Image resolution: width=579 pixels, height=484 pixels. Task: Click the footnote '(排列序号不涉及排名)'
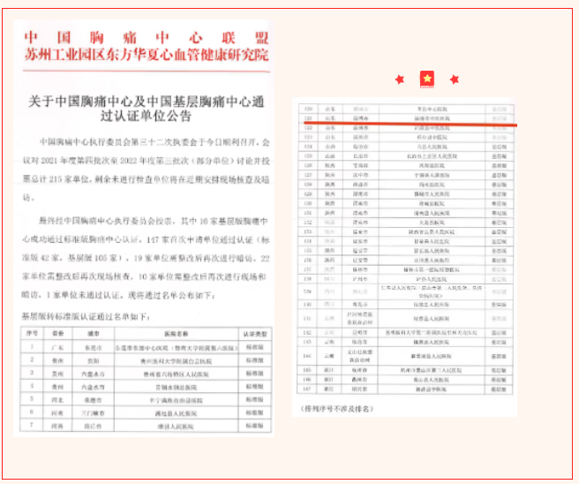[x=337, y=409]
